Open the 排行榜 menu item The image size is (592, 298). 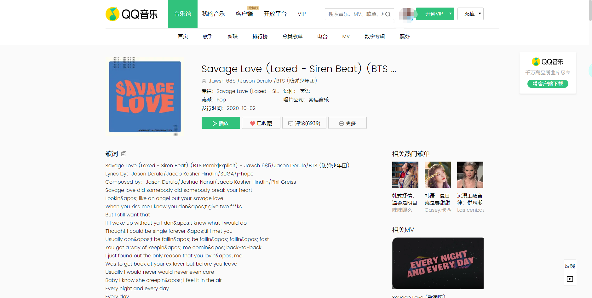tap(260, 37)
